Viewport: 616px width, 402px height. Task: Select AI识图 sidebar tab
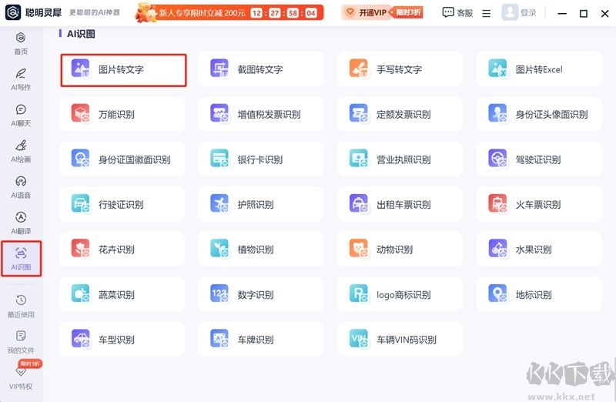(x=21, y=259)
